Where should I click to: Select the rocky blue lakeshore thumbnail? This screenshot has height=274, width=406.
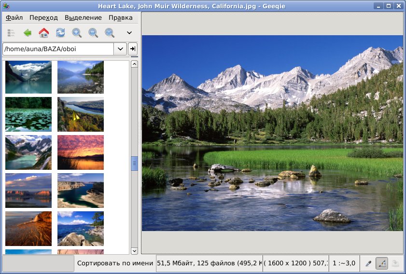pos(81,229)
